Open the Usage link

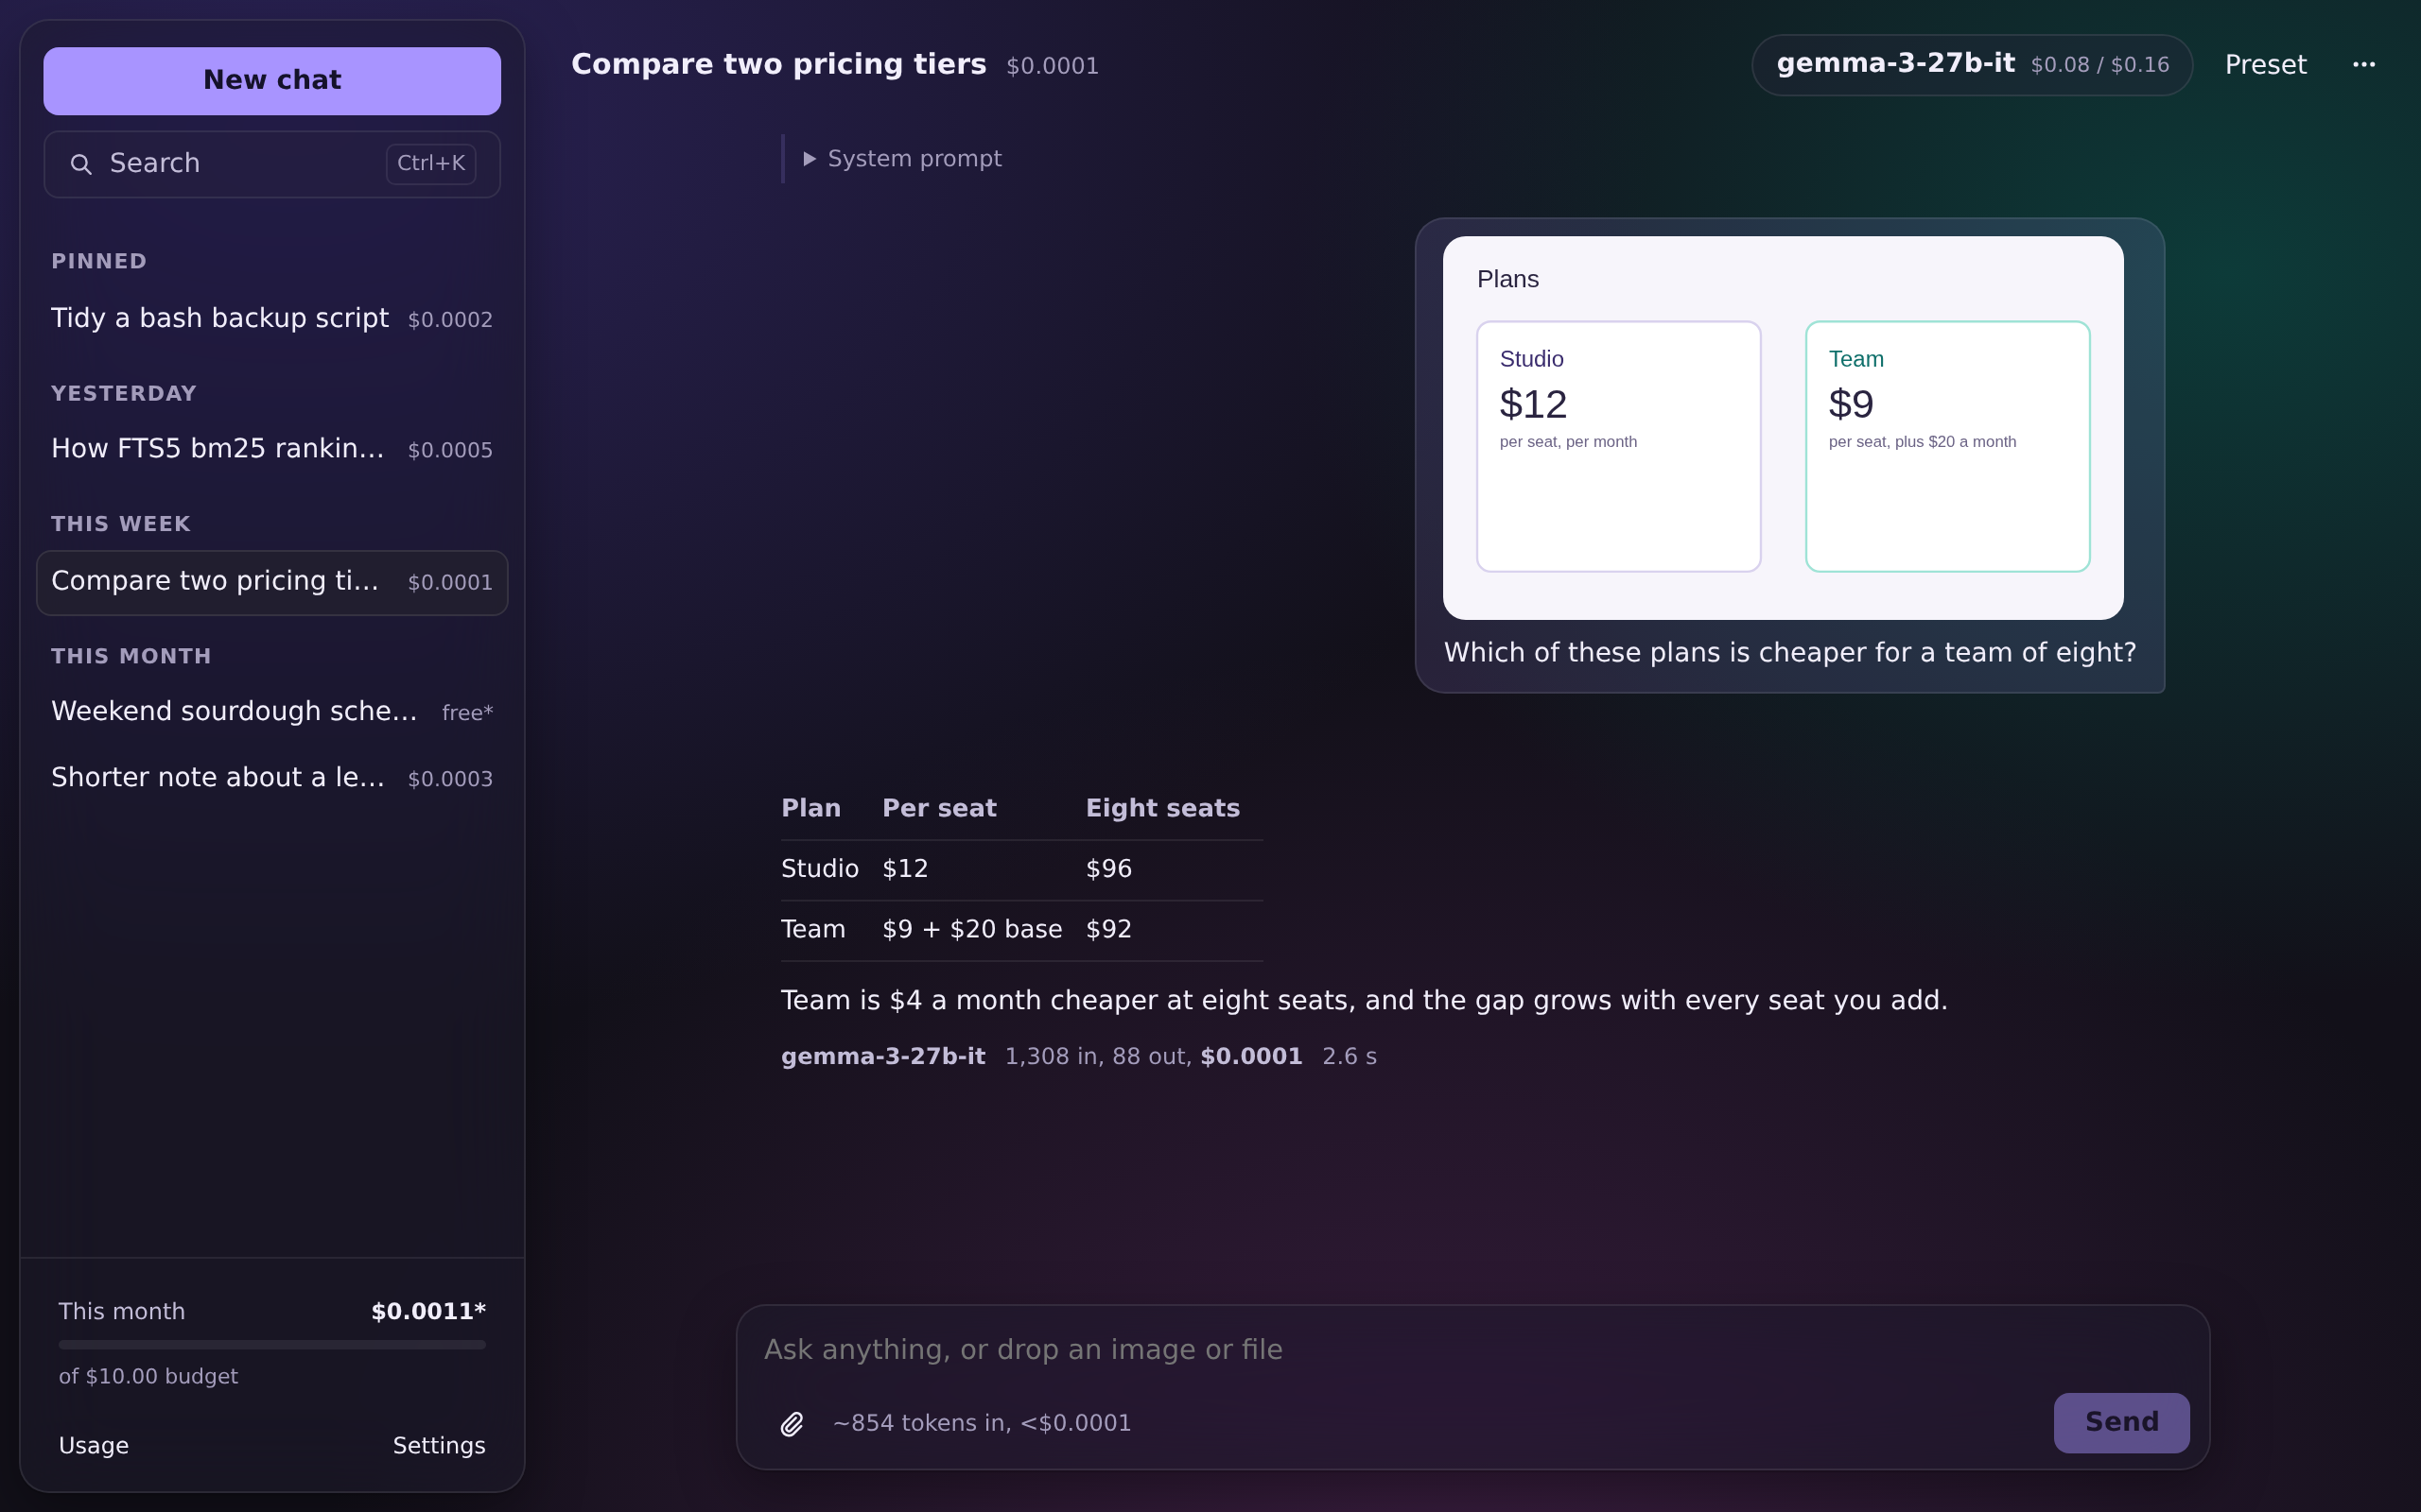coord(94,1445)
